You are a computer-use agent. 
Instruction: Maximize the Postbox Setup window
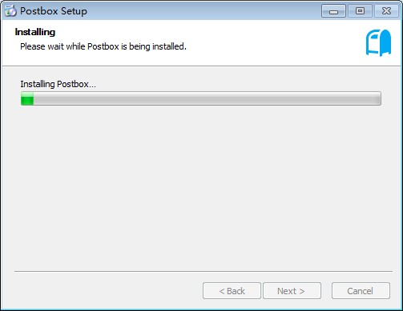pos(360,11)
